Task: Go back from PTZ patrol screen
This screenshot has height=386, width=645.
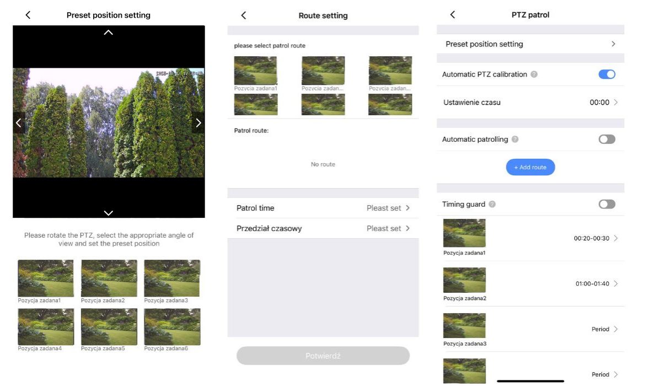Action: (453, 15)
